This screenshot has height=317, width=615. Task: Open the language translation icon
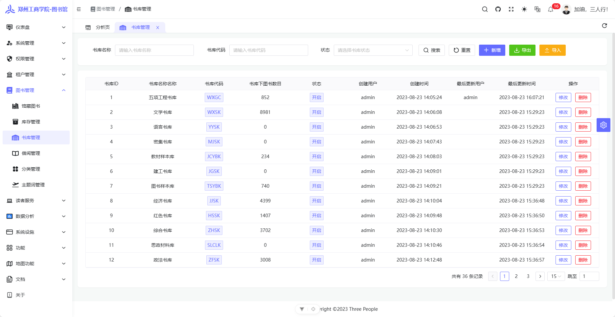point(537,9)
